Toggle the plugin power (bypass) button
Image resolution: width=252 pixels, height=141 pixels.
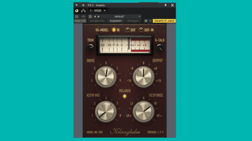[77, 16]
